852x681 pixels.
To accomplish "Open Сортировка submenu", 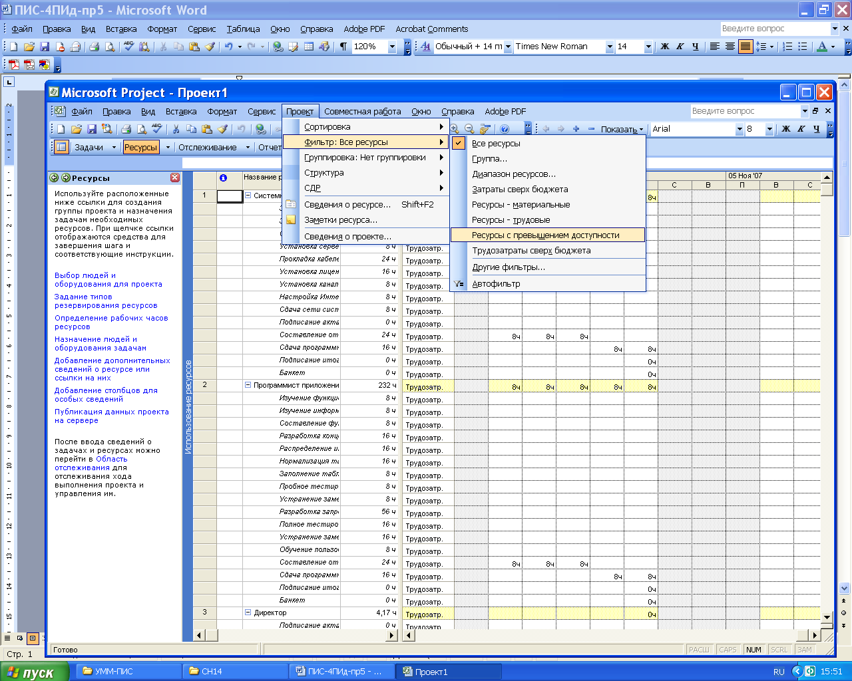I will point(366,126).
